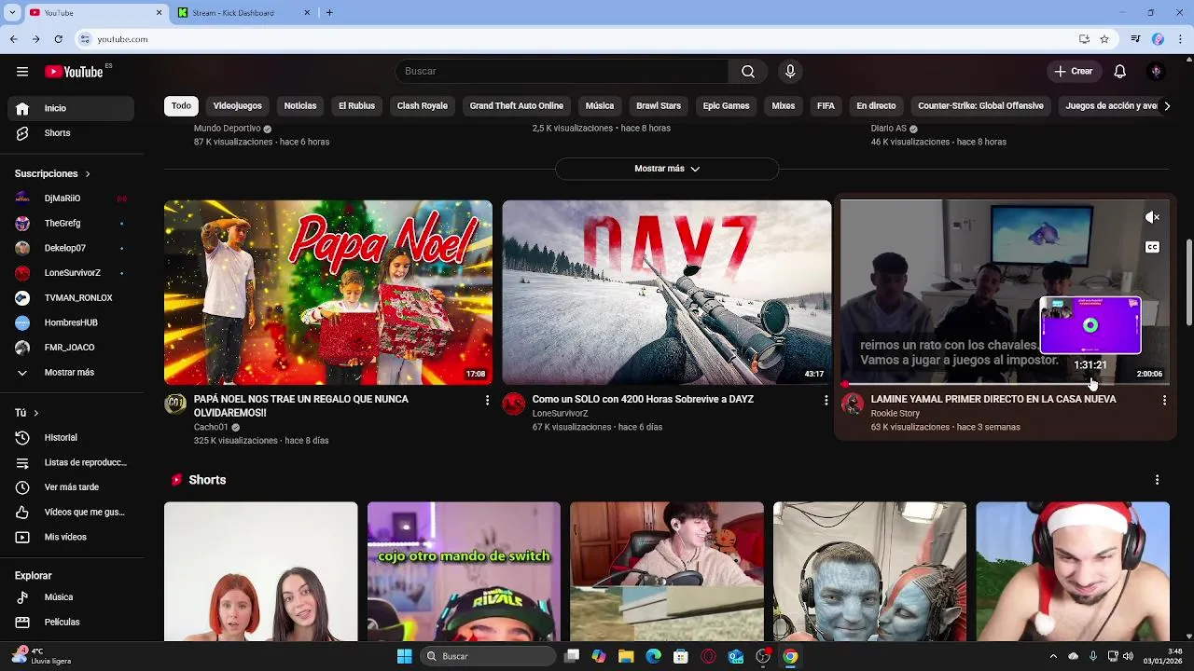This screenshot has height=671, width=1194.
Task: Select the En directo filter chip
Action: [876, 106]
